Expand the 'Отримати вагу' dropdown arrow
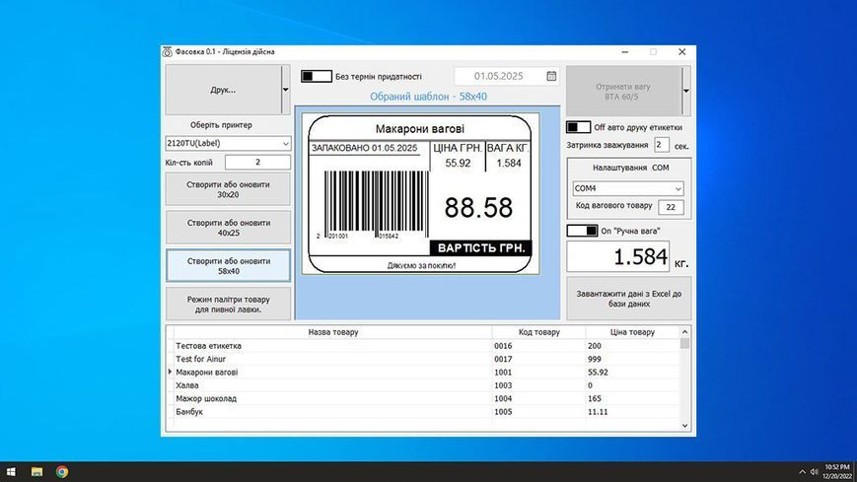The image size is (857, 482). pos(686,91)
